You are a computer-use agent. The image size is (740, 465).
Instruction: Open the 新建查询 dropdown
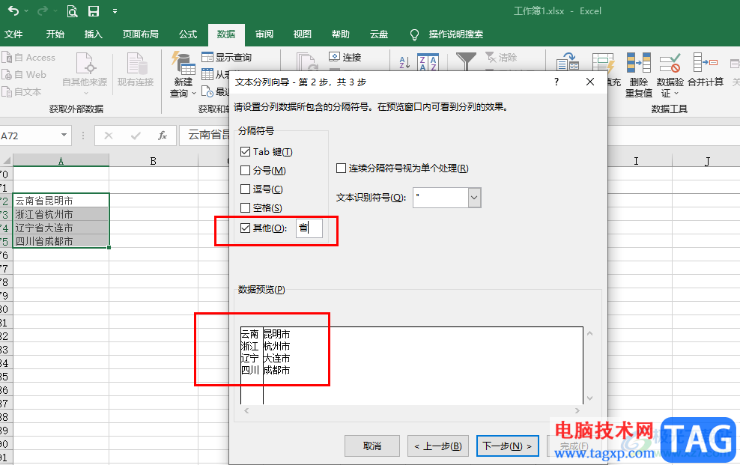tap(183, 75)
